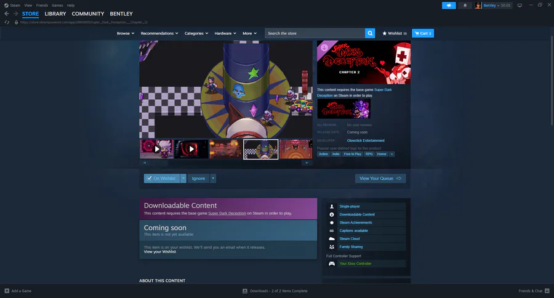Open the BENTLEY profile tab

(121, 14)
